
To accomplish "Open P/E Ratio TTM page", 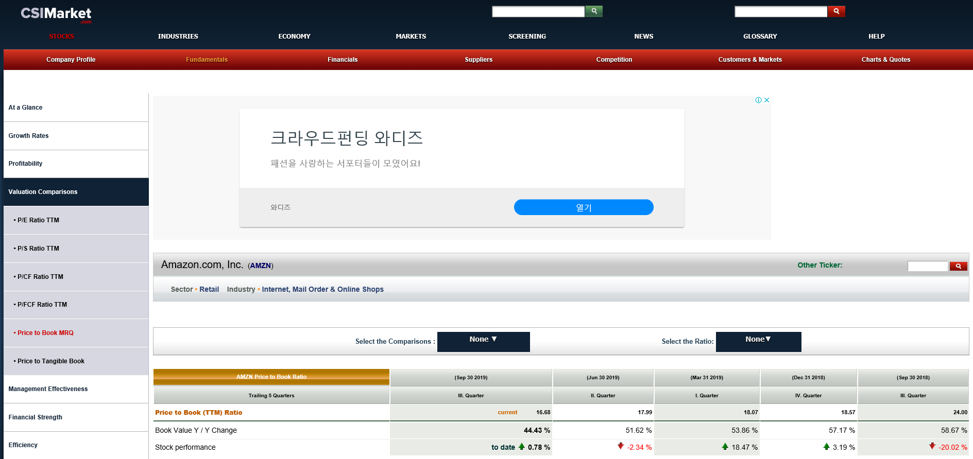I will click(76, 220).
